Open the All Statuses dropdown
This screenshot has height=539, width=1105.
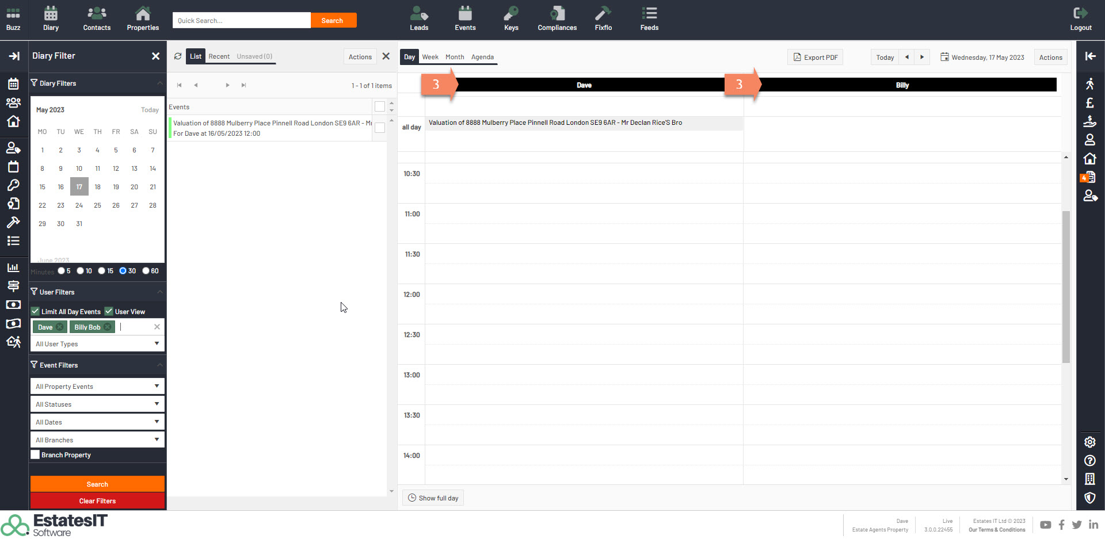(x=97, y=404)
